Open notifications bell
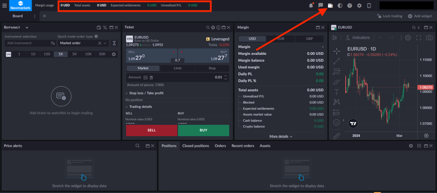The height and width of the screenshot is (193, 437). [x=311, y=6]
